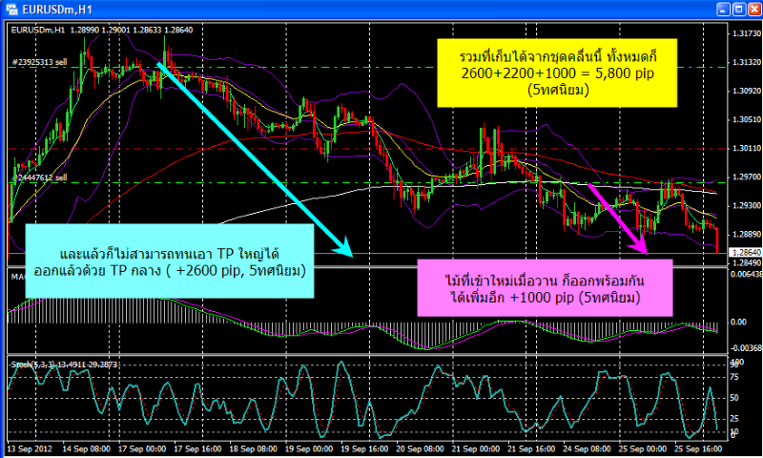This screenshot has height=458, width=763.
Task: Click the 14 Sep 08:00 time label
Action: coord(86,448)
